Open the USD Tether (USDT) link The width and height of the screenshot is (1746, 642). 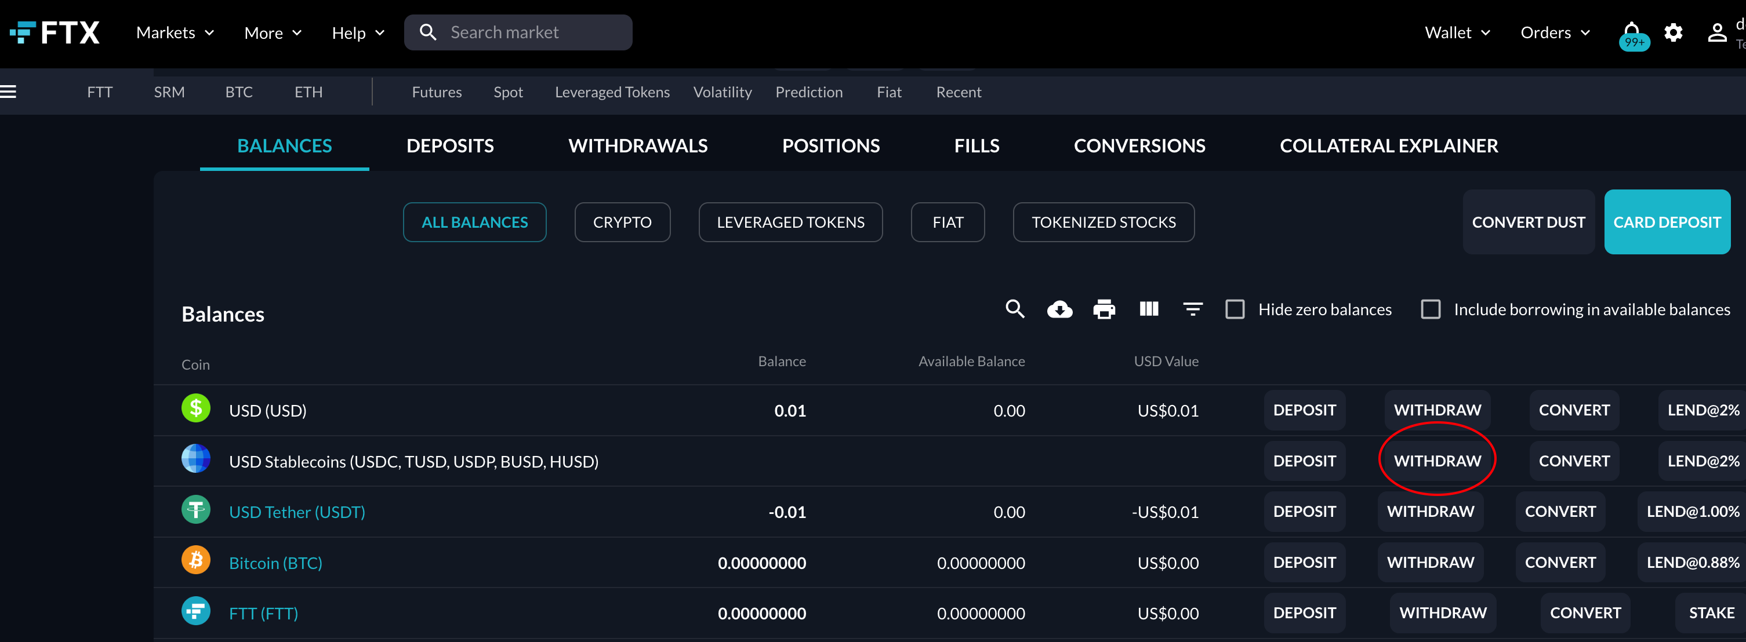coord(297,512)
